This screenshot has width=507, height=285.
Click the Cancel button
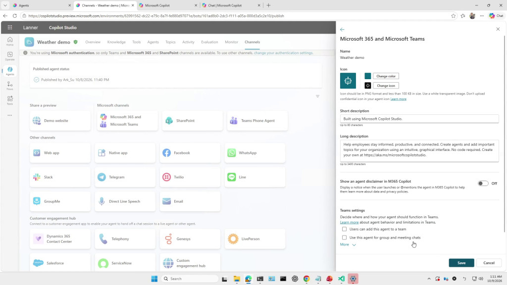489,263
